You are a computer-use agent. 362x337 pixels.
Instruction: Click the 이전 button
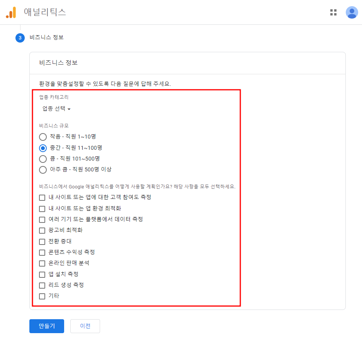coord(85,326)
